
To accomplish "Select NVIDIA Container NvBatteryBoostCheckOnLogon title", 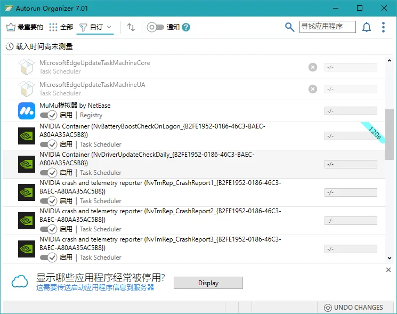I will pyautogui.click(x=152, y=131).
